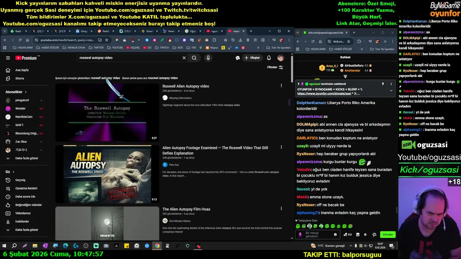This screenshot has width=461, height=259.
Task: Expand the Abonelikler section
Action: tap(16, 92)
